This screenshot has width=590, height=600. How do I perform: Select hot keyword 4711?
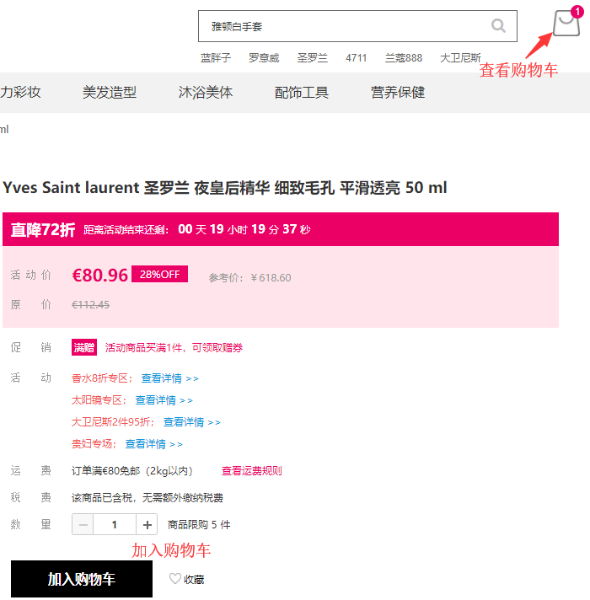(x=356, y=58)
